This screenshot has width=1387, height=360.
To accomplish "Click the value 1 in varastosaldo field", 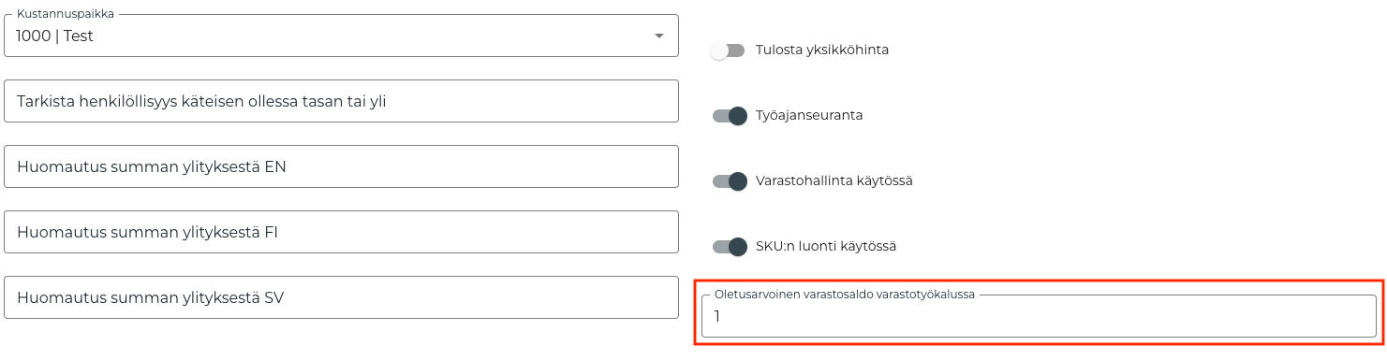I will point(717,317).
